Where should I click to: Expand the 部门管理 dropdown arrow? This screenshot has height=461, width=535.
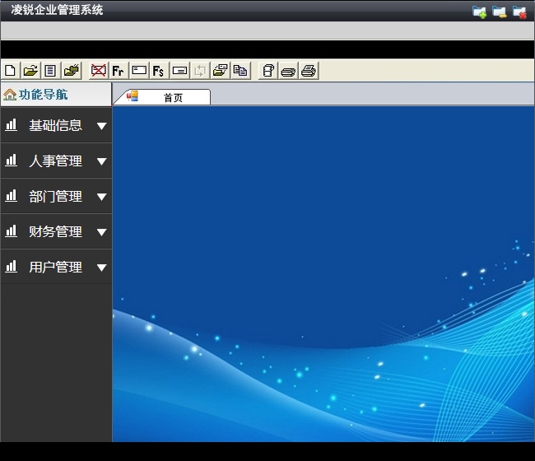(x=102, y=197)
